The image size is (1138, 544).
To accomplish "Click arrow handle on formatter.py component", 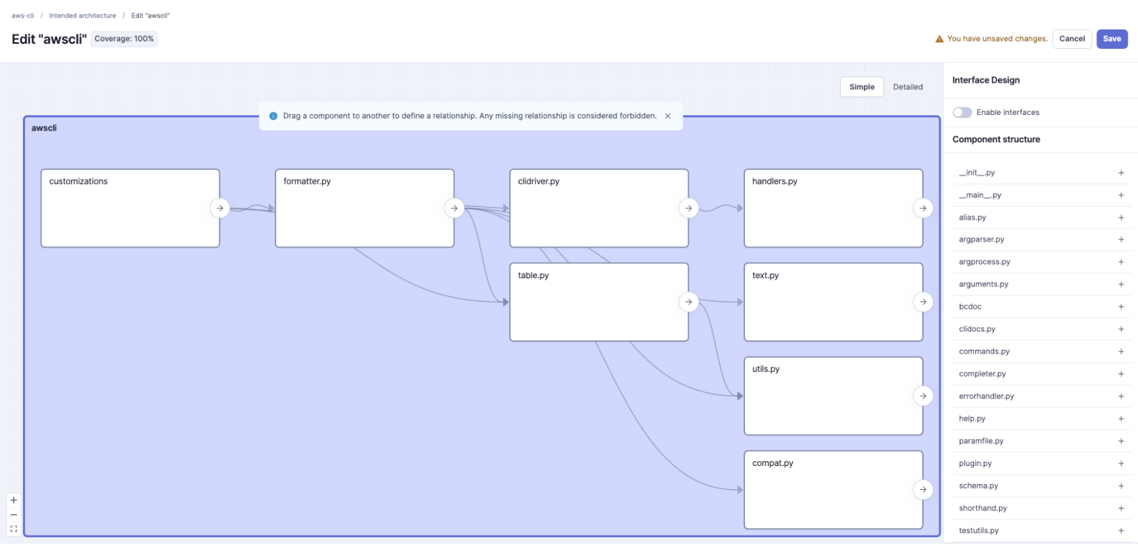I will [x=454, y=208].
